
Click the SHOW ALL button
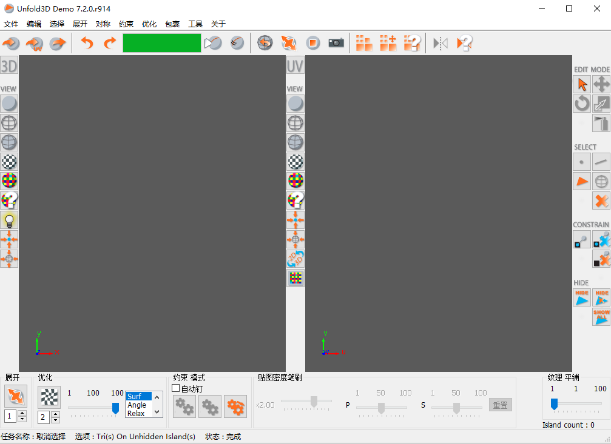click(x=601, y=317)
